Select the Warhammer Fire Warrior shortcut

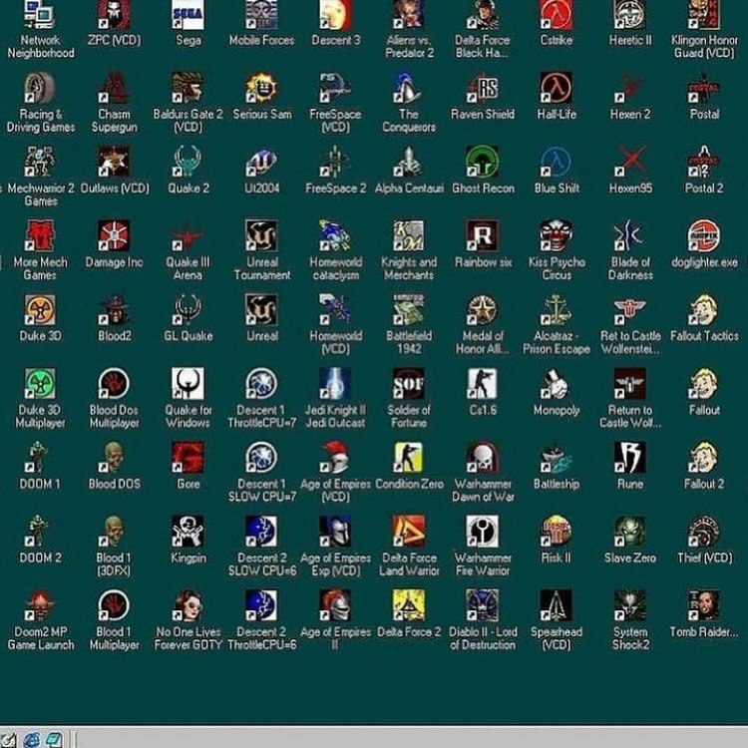(483, 532)
